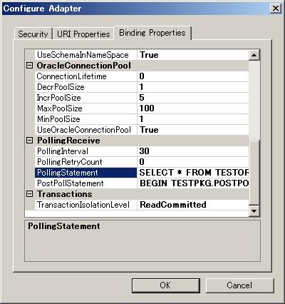This screenshot has width=285, height=304.
Task: Click the OK button
Action: coord(165,285)
